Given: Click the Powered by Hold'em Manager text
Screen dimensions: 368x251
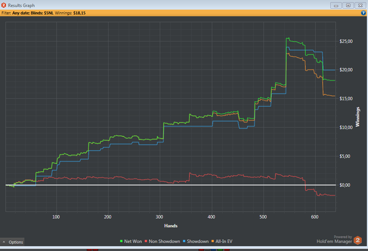Looking at the screenshot, I should click(334, 239).
